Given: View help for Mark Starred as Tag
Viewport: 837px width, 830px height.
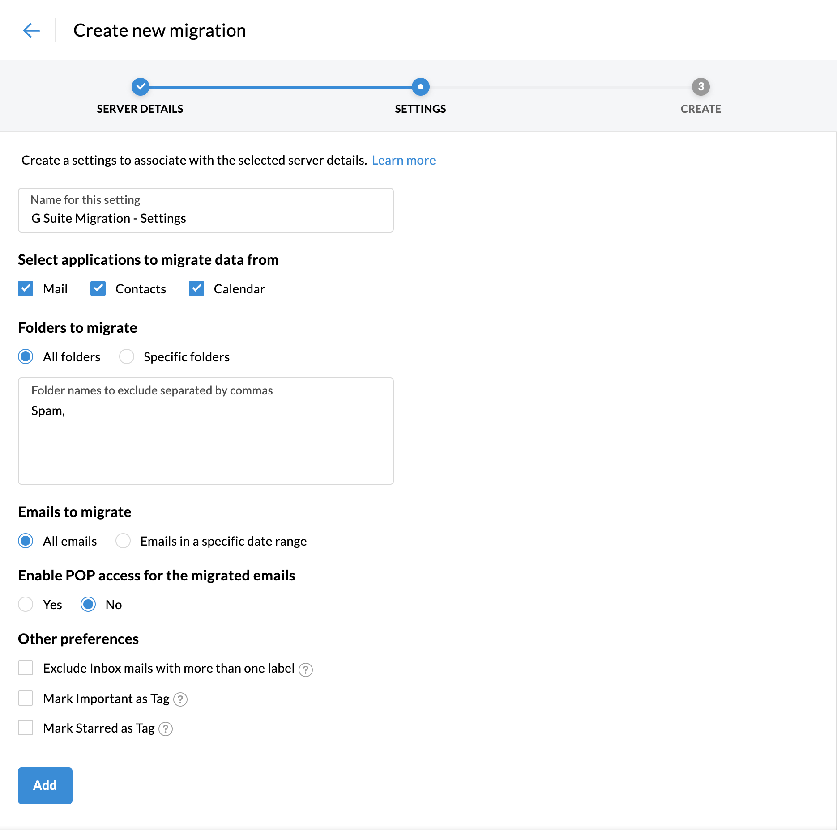Looking at the screenshot, I should click(165, 728).
